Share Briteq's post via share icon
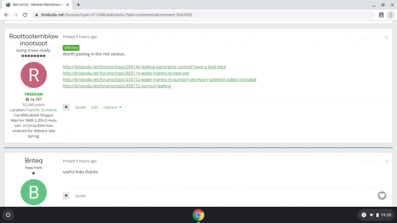 pyautogui.click(x=386, y=162)
